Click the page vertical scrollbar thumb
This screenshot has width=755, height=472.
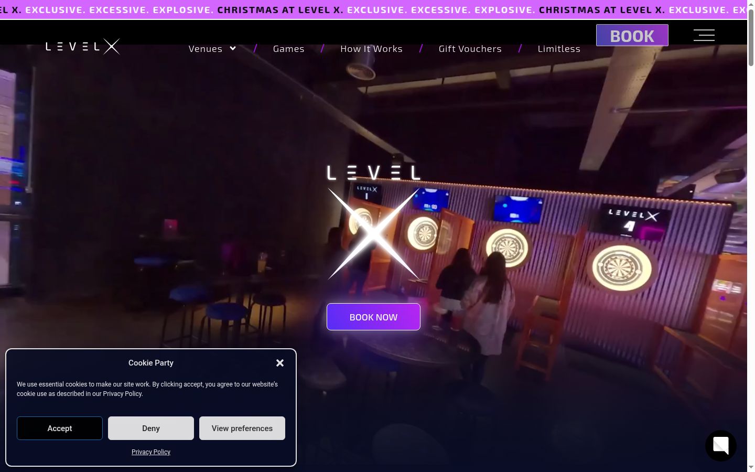(x=751, y=36)
